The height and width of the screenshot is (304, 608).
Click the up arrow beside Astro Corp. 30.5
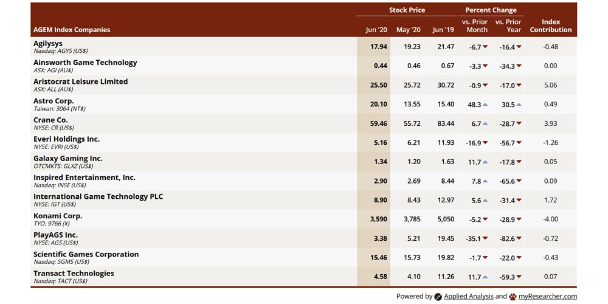pyautogui.click(x=519, y=105)
